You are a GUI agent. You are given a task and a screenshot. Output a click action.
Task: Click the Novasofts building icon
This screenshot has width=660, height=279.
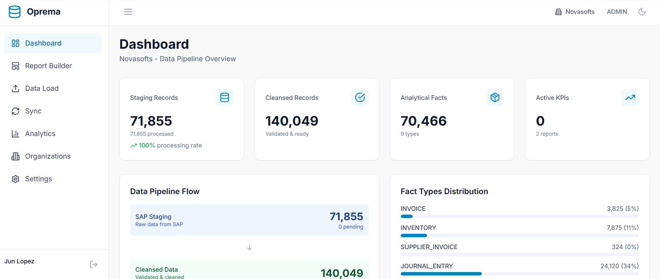558,12
